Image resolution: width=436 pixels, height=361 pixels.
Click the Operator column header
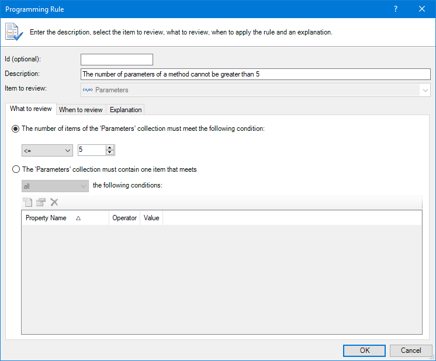[124, 218]
